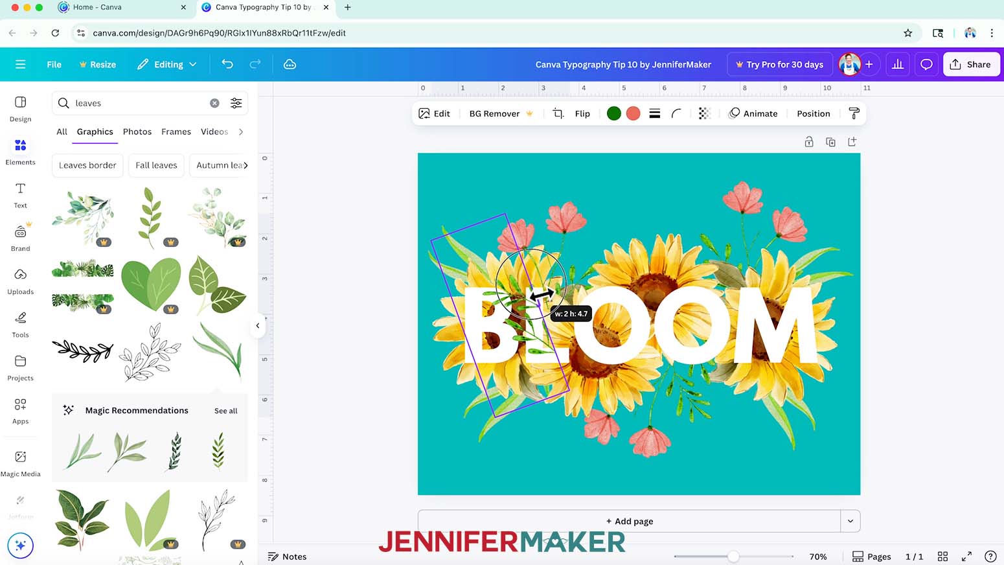Switch to the Videos tab
This screenshot has width=1004, height=565.
(x=214, y=132)
